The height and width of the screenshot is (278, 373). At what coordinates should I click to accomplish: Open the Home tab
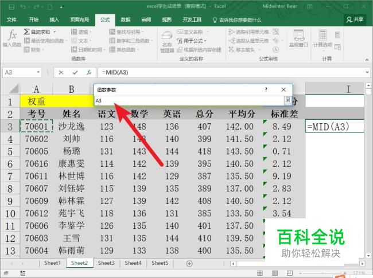[33, 19]
